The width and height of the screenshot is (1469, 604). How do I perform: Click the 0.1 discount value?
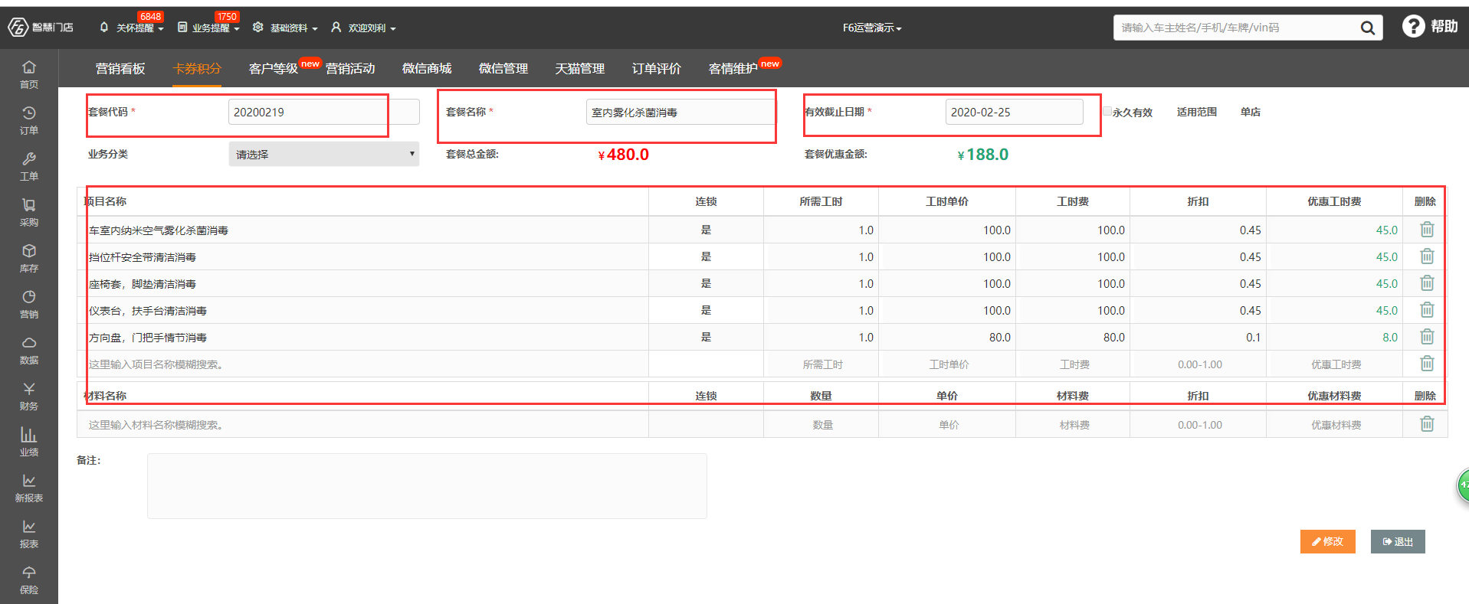point(1253,338)
